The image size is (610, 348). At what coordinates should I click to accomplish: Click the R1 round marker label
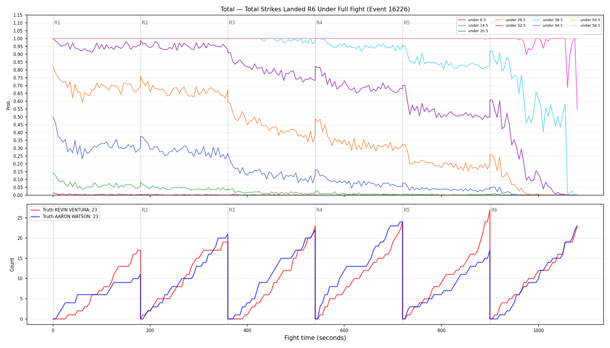57,23
